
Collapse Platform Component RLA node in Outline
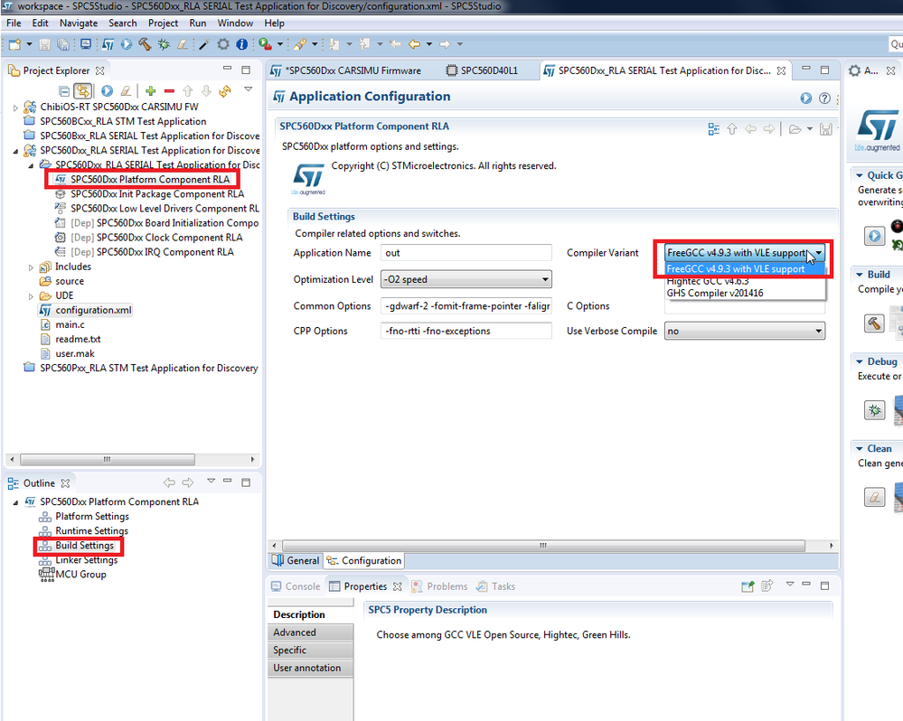15,502
